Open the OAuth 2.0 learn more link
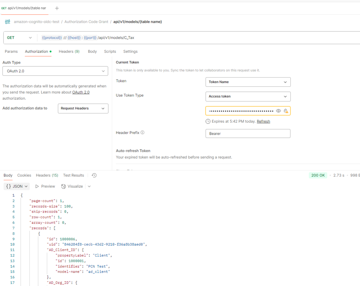Viewport: 360px width, 286px height. click(x=81, y=92)
